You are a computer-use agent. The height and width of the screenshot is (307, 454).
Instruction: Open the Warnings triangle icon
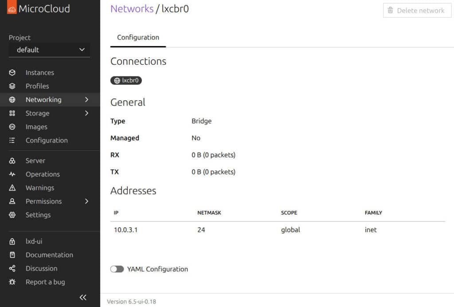click(x=12, y=188)
